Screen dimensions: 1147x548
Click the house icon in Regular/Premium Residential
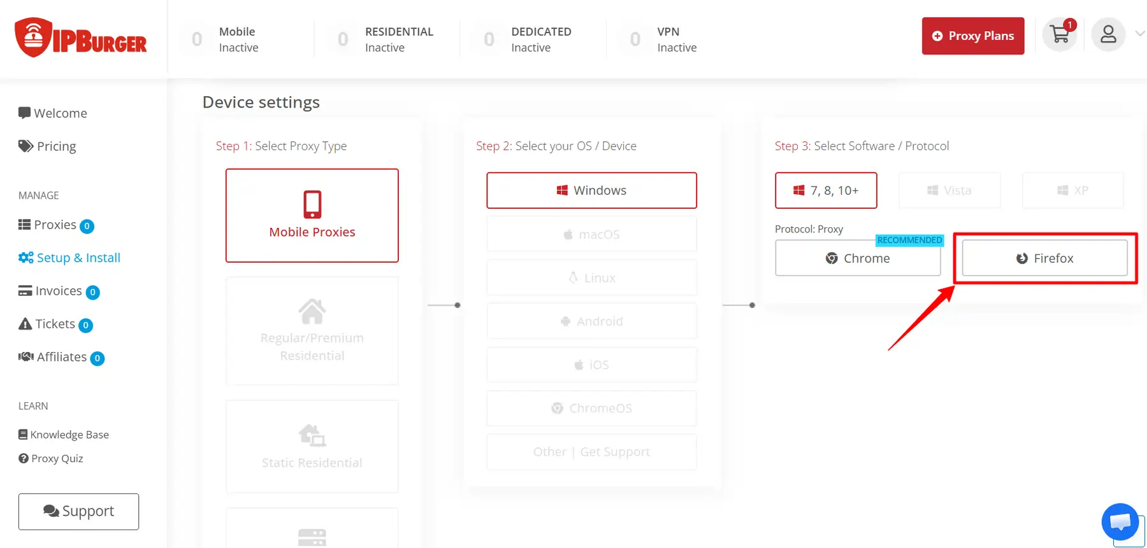click(312, 311)
